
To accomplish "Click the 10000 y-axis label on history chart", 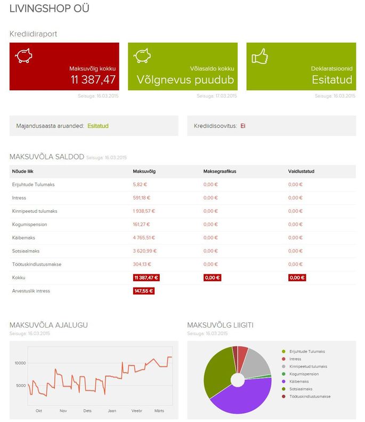I will (x=20, y=363).
